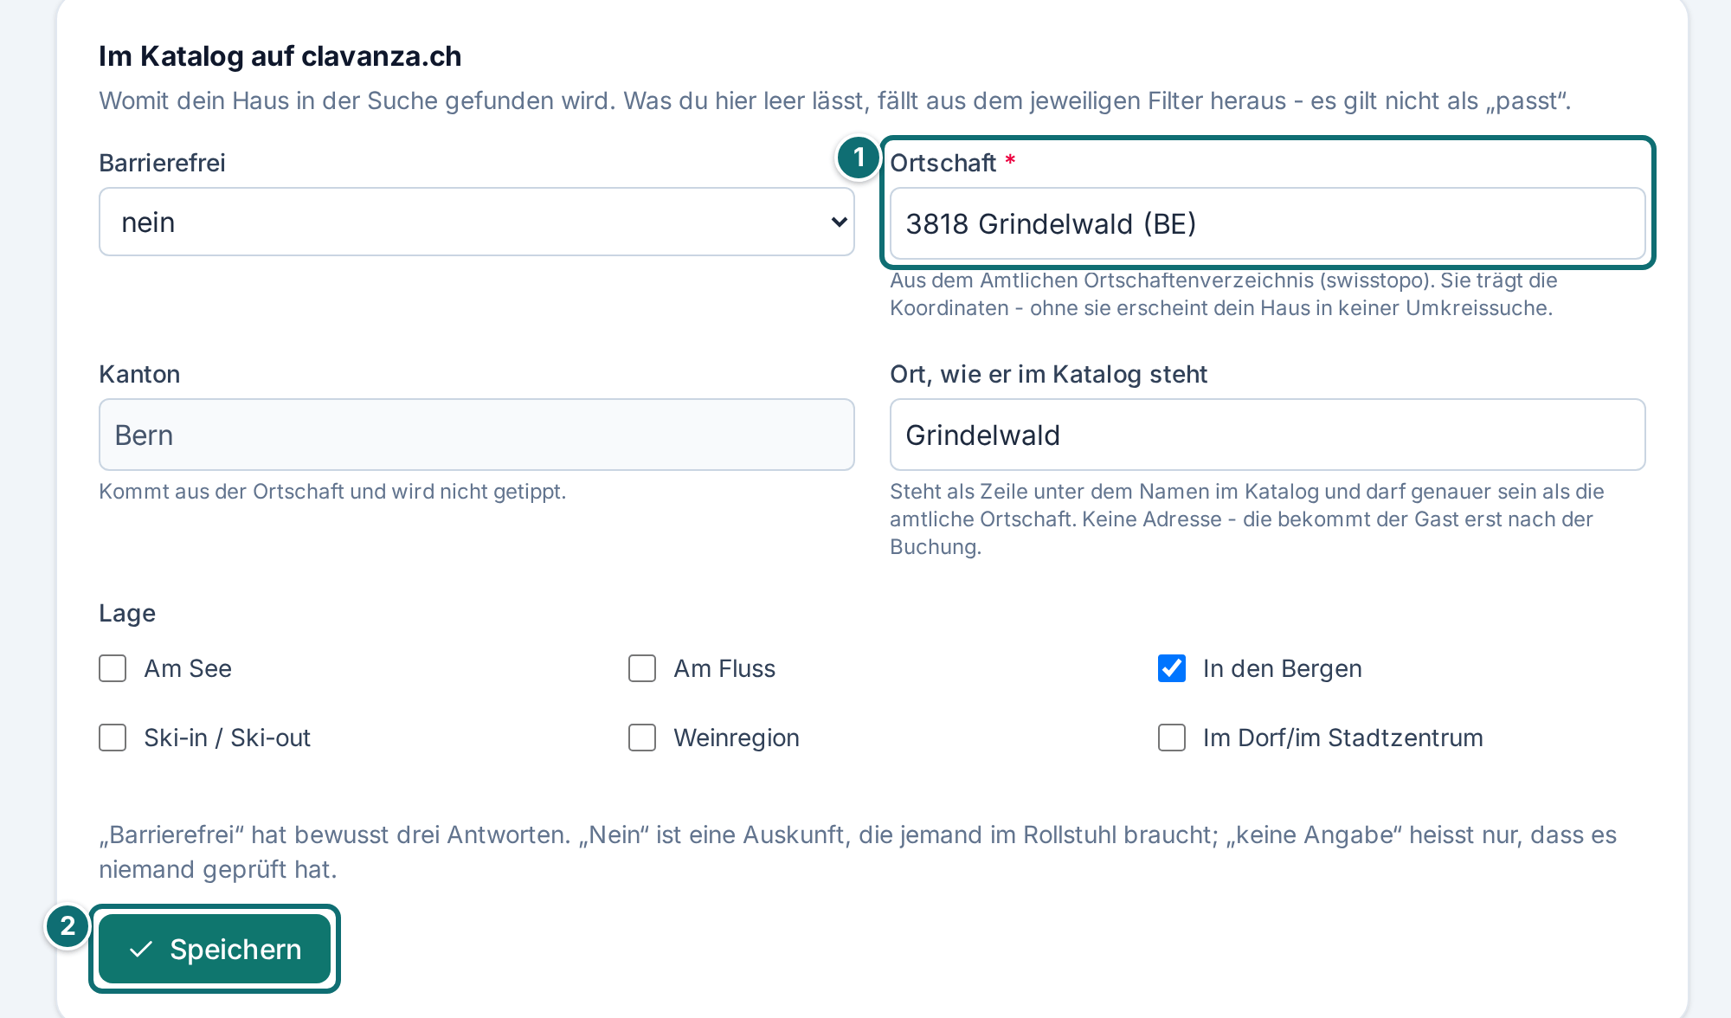1731x1018 pixels.
Task: Select the Im Dorf/im Stadtzentrum checkbox
Action: [1172, 738]
